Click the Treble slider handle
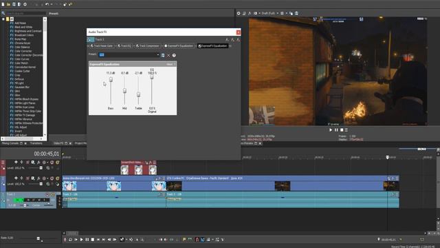The image size is (440, 248). click(x=138, y=94)
